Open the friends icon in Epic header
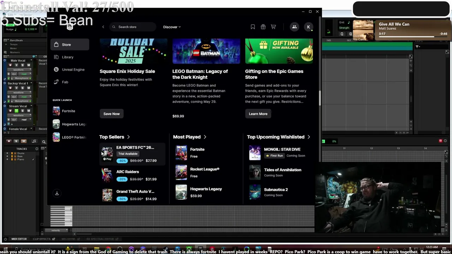Screen dimensions: 452x254 tap(295, 27)
